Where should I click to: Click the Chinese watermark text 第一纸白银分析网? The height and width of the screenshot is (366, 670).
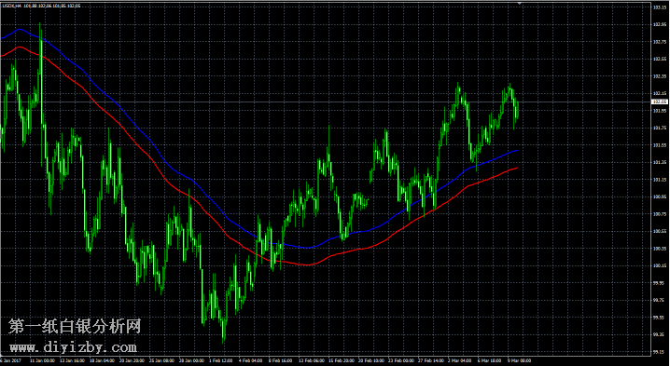click(75, 327)
